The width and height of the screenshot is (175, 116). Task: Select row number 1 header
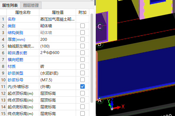click(x=3, y=19)
